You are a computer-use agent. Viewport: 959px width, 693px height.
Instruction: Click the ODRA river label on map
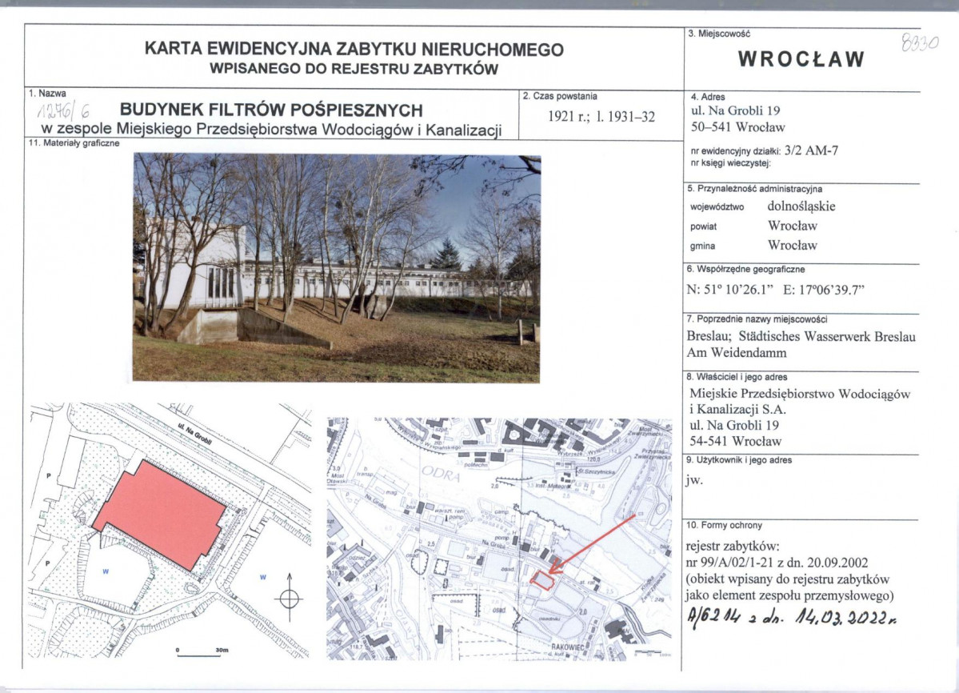[x=441, y=474]
